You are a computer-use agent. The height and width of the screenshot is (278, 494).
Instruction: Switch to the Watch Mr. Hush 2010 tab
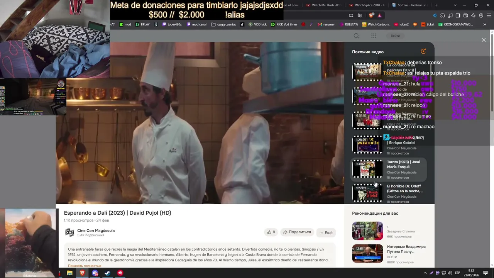click(323, 5)
